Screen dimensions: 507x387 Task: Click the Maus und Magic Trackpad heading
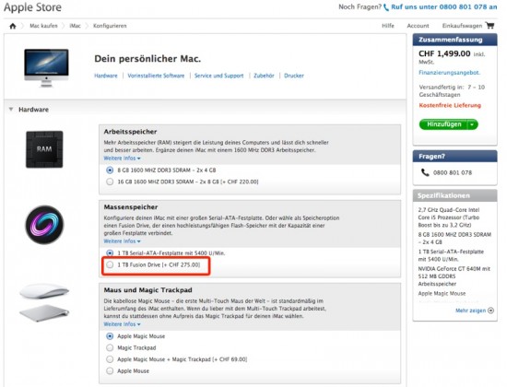click(x=147, y=290)
